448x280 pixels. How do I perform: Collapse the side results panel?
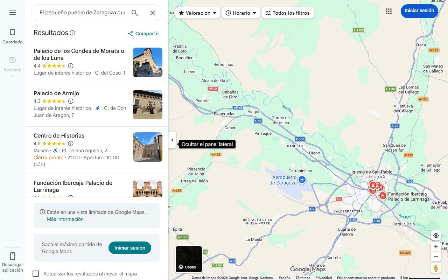coord(172,140)
